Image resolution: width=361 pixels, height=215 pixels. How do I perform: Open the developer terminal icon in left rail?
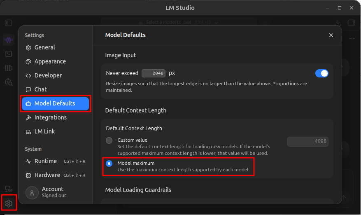click(8, 54)
